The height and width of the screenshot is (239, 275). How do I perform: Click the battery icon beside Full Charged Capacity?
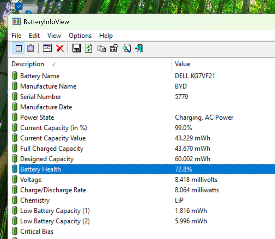(15, 148)
